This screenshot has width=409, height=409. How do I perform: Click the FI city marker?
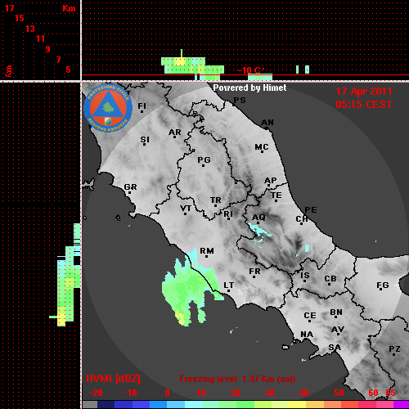[x=142, y=111]
